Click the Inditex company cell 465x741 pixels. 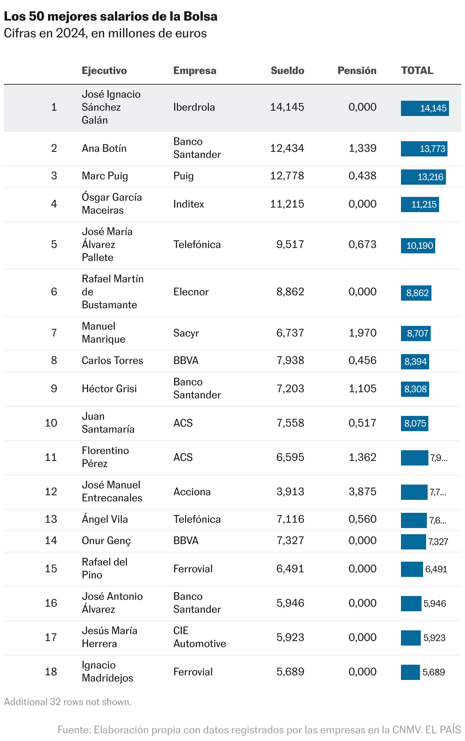pyautogui.click(x=189, y=204)
